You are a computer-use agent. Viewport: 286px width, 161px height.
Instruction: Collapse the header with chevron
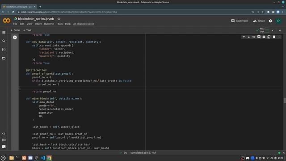pyautogui.click(x=280, y=30)
